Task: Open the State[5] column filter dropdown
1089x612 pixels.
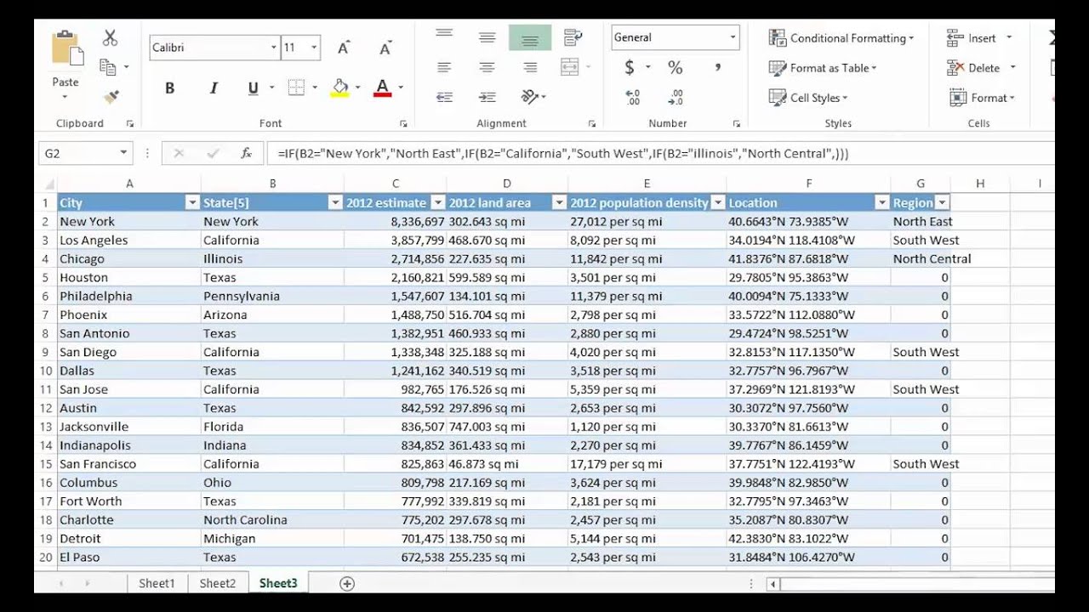Action: [334, 202]
